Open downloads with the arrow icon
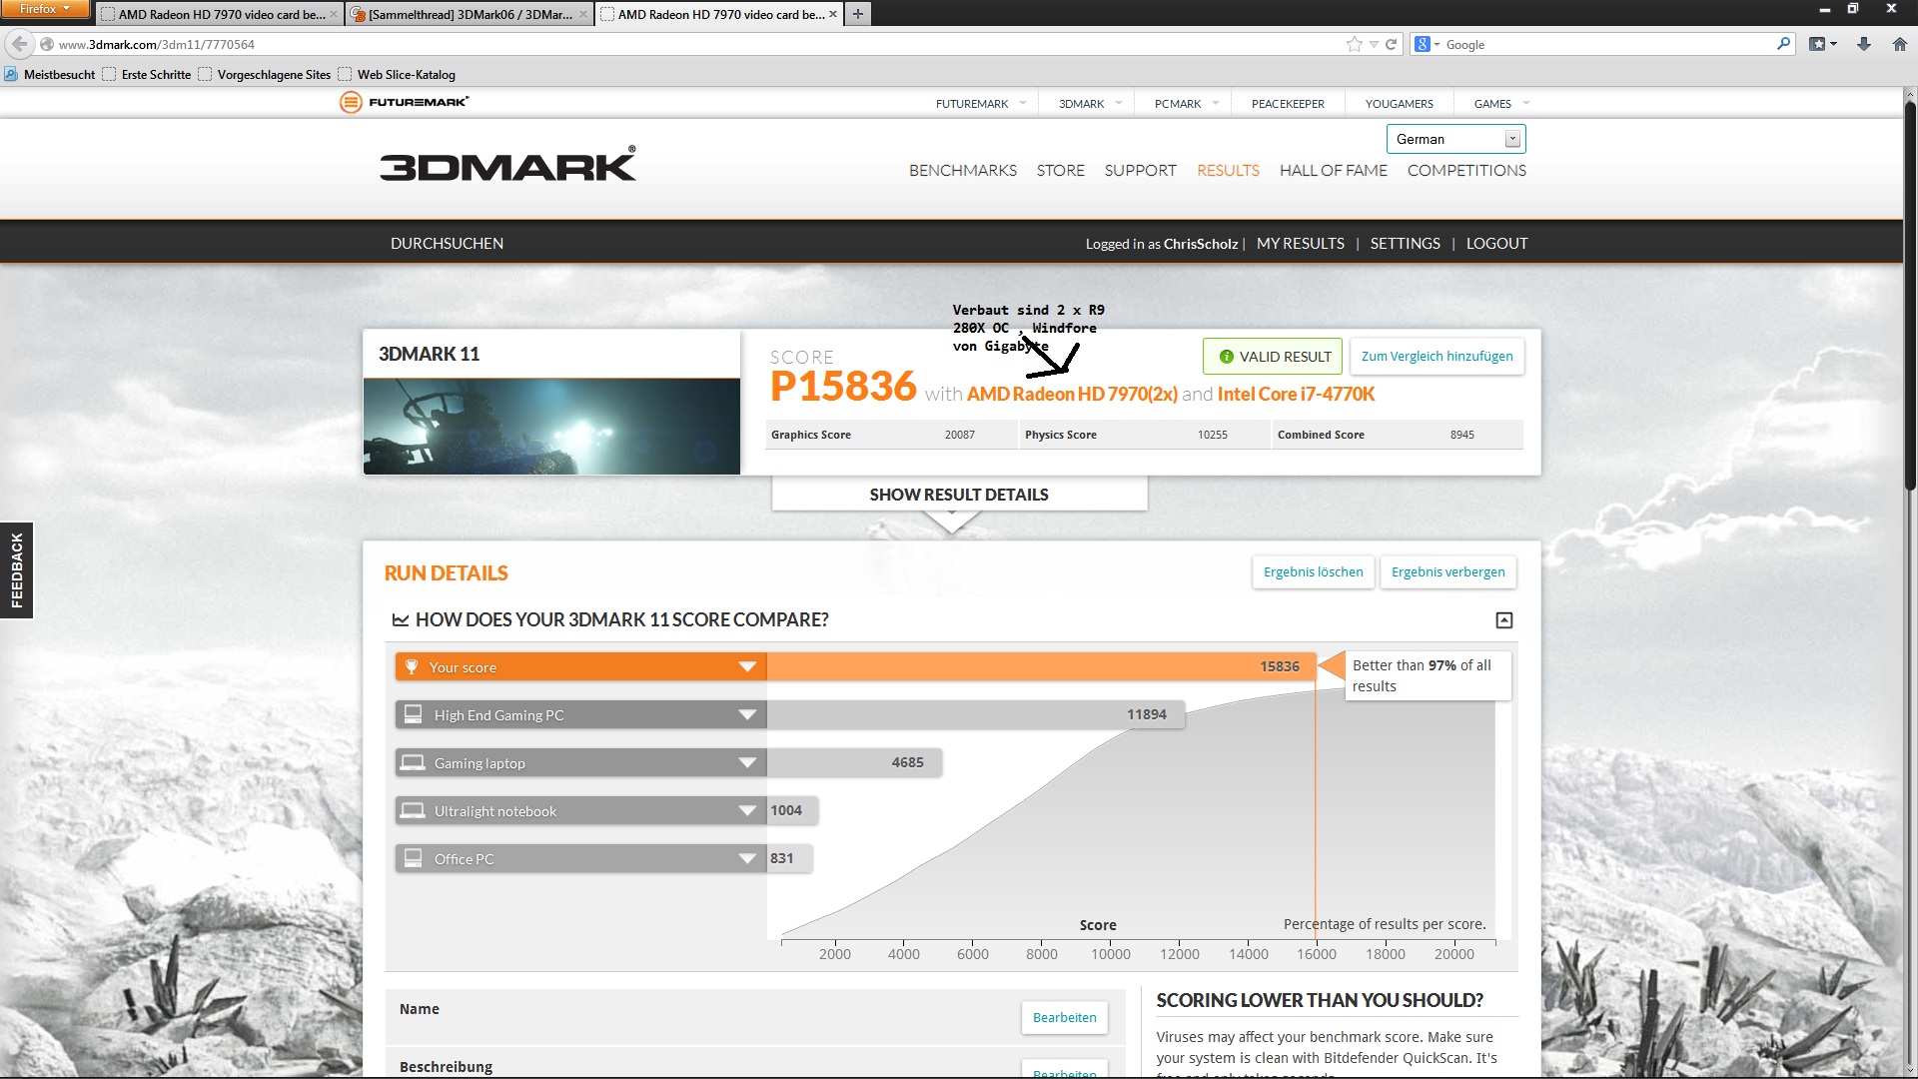 [x=1864, y=44]
